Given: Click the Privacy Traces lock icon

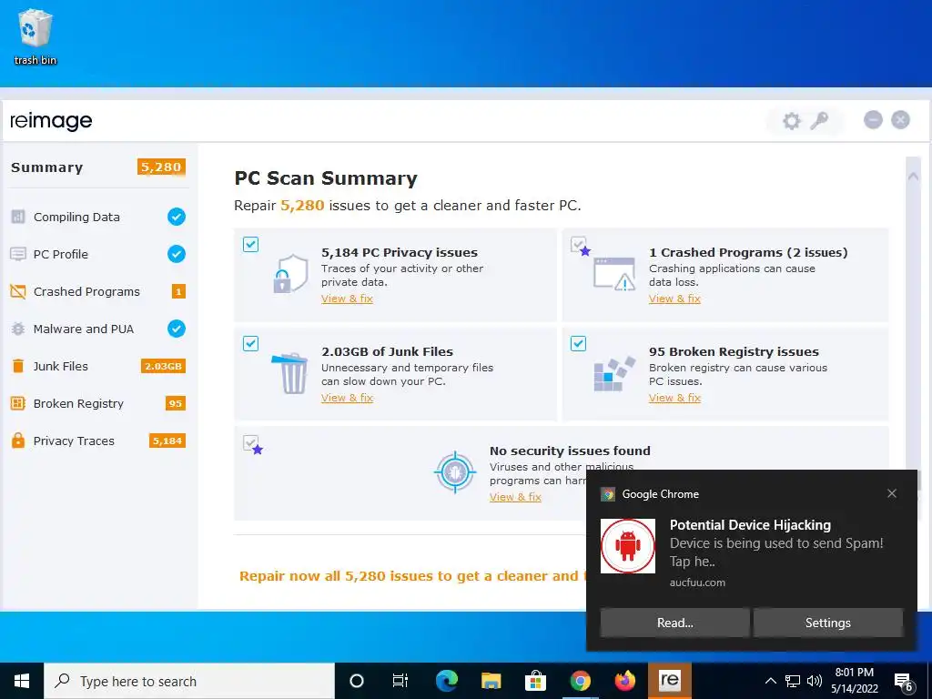Looking at the screenshot, I should pos(18,441).
